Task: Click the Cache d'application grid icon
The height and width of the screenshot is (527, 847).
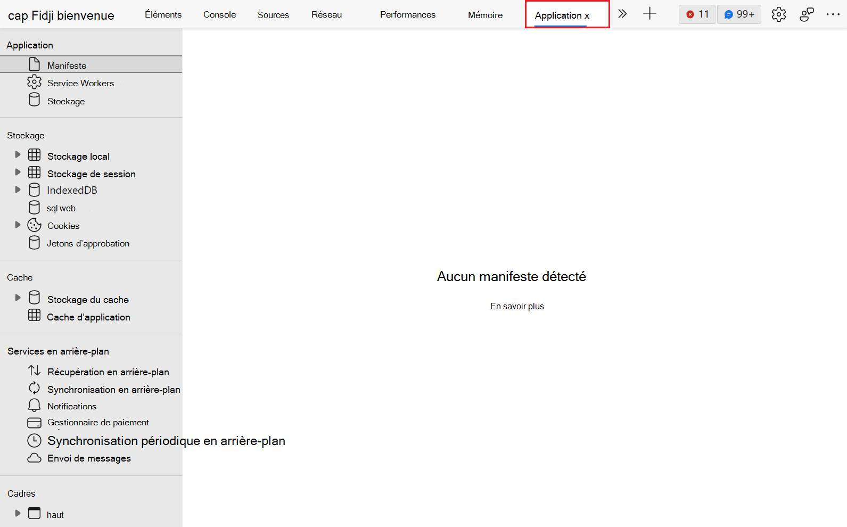Action: 34,315
